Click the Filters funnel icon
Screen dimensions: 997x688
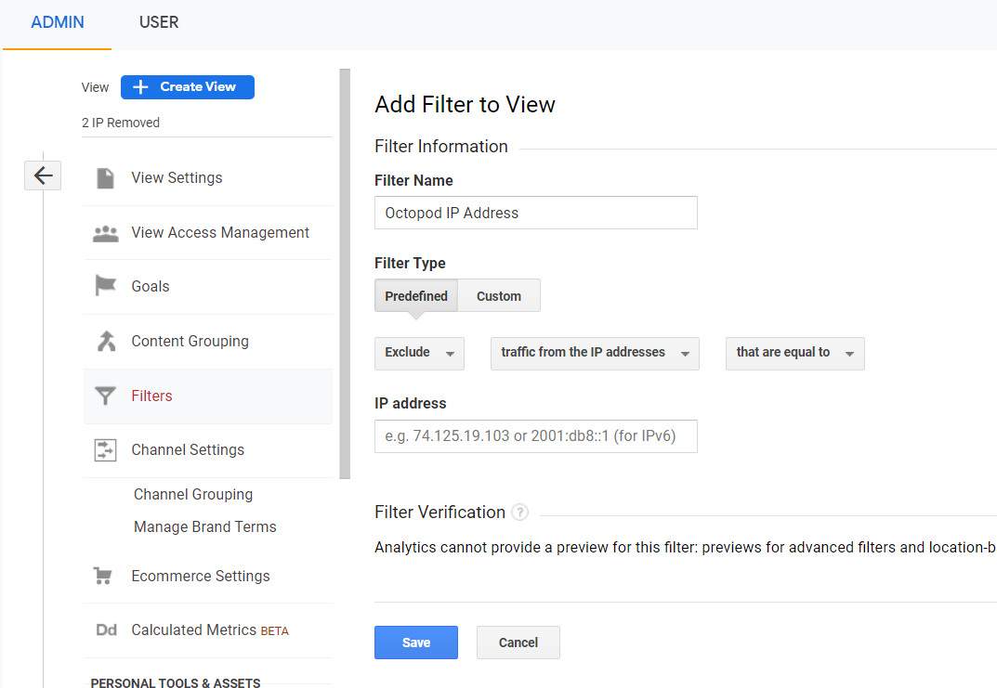coord(106,396)
